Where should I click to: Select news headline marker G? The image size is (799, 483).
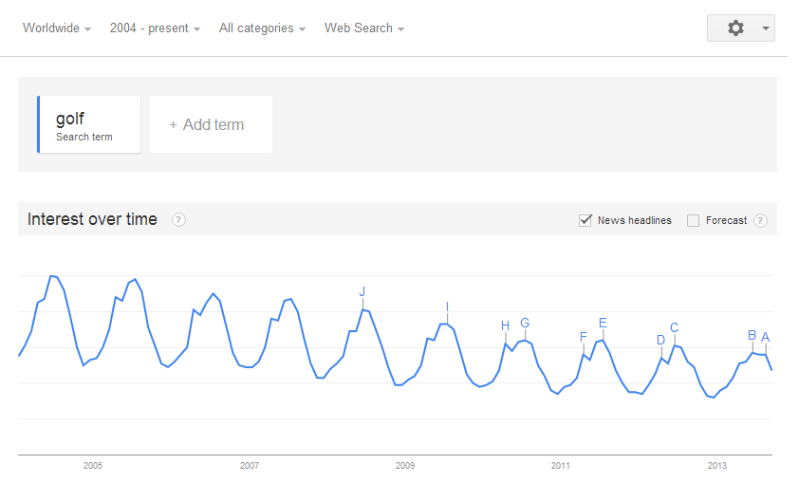tap(525, 323)
